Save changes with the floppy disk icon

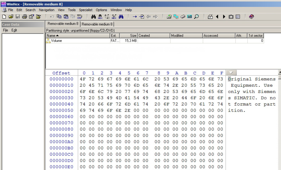coord(18,17)
